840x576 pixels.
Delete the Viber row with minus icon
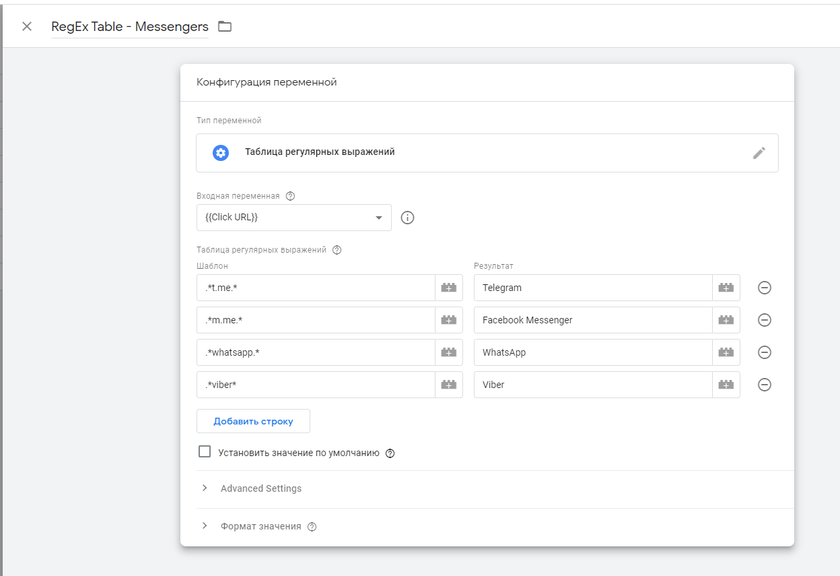764,385
